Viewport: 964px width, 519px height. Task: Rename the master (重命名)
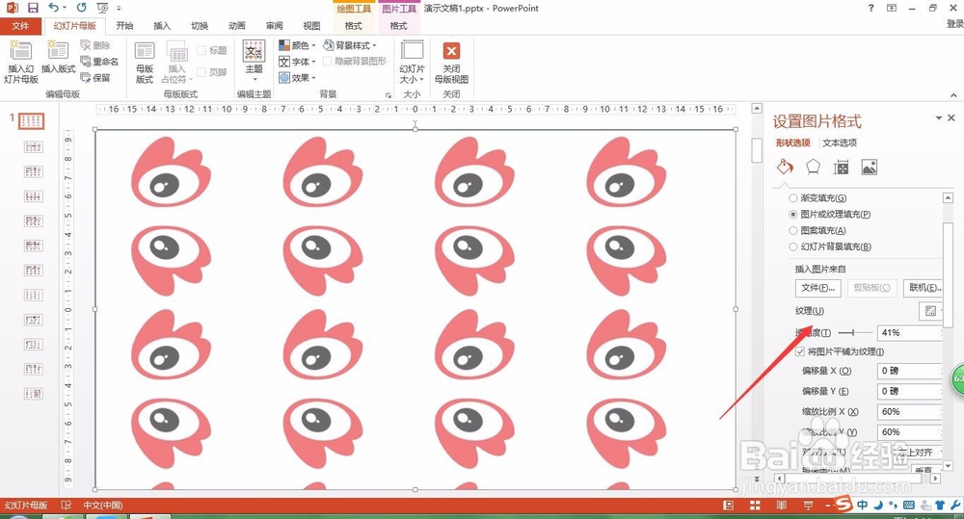[99, 62]
